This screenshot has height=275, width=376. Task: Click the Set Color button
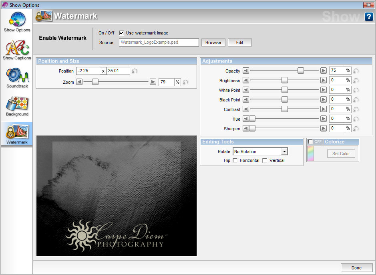point(341,154)
